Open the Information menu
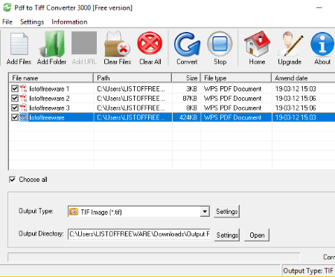Screen dimensions: 335x277 pyautogui.click(x=69, y=22)
